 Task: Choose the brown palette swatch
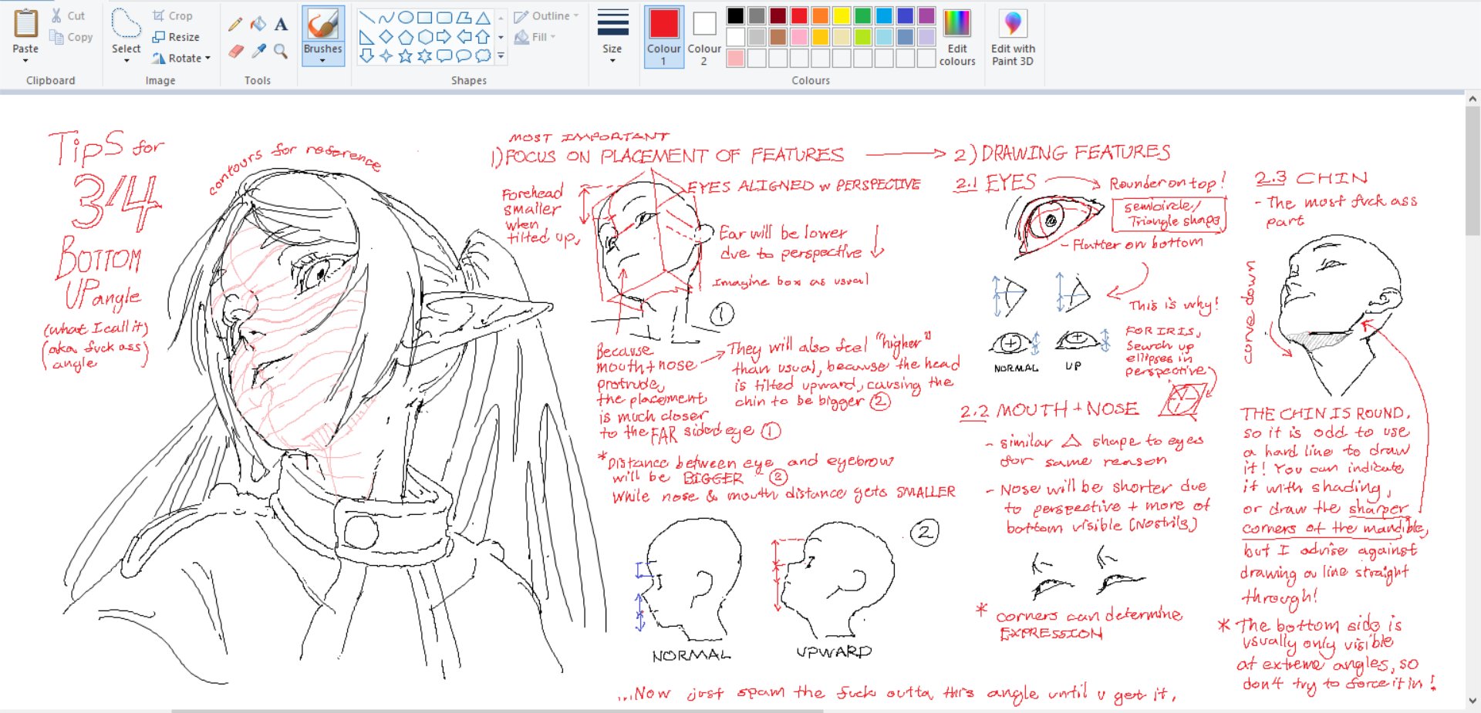coord(778,36)
